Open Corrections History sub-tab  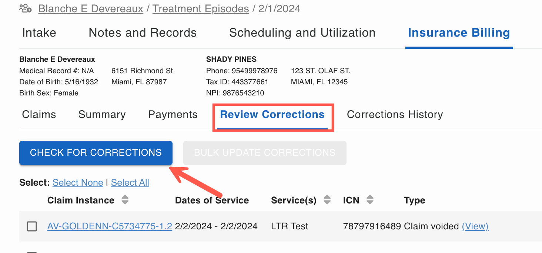coord(395,115)
